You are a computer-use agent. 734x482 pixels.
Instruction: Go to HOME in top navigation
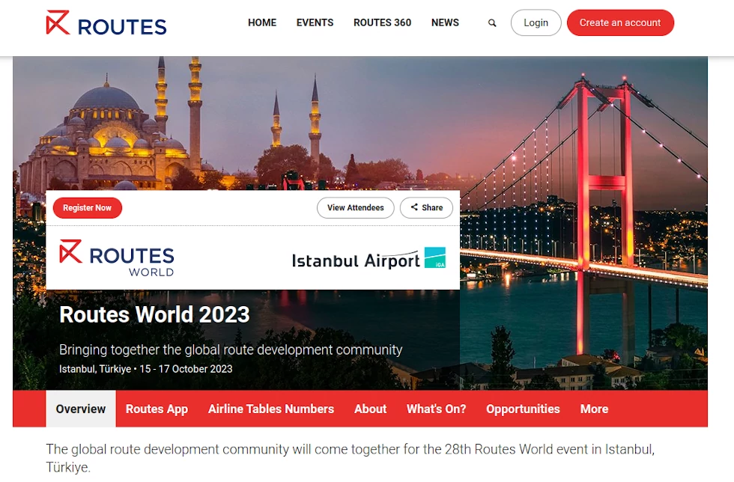coord(262,22)
